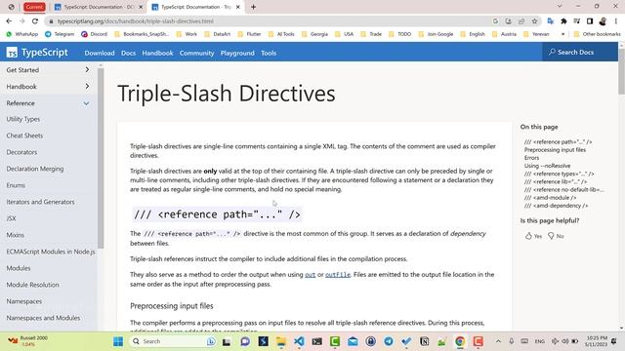Open File Explorer from taskbar
This screenshot has width=625, height=351.
pyautogui.click(x=281, y=341)
